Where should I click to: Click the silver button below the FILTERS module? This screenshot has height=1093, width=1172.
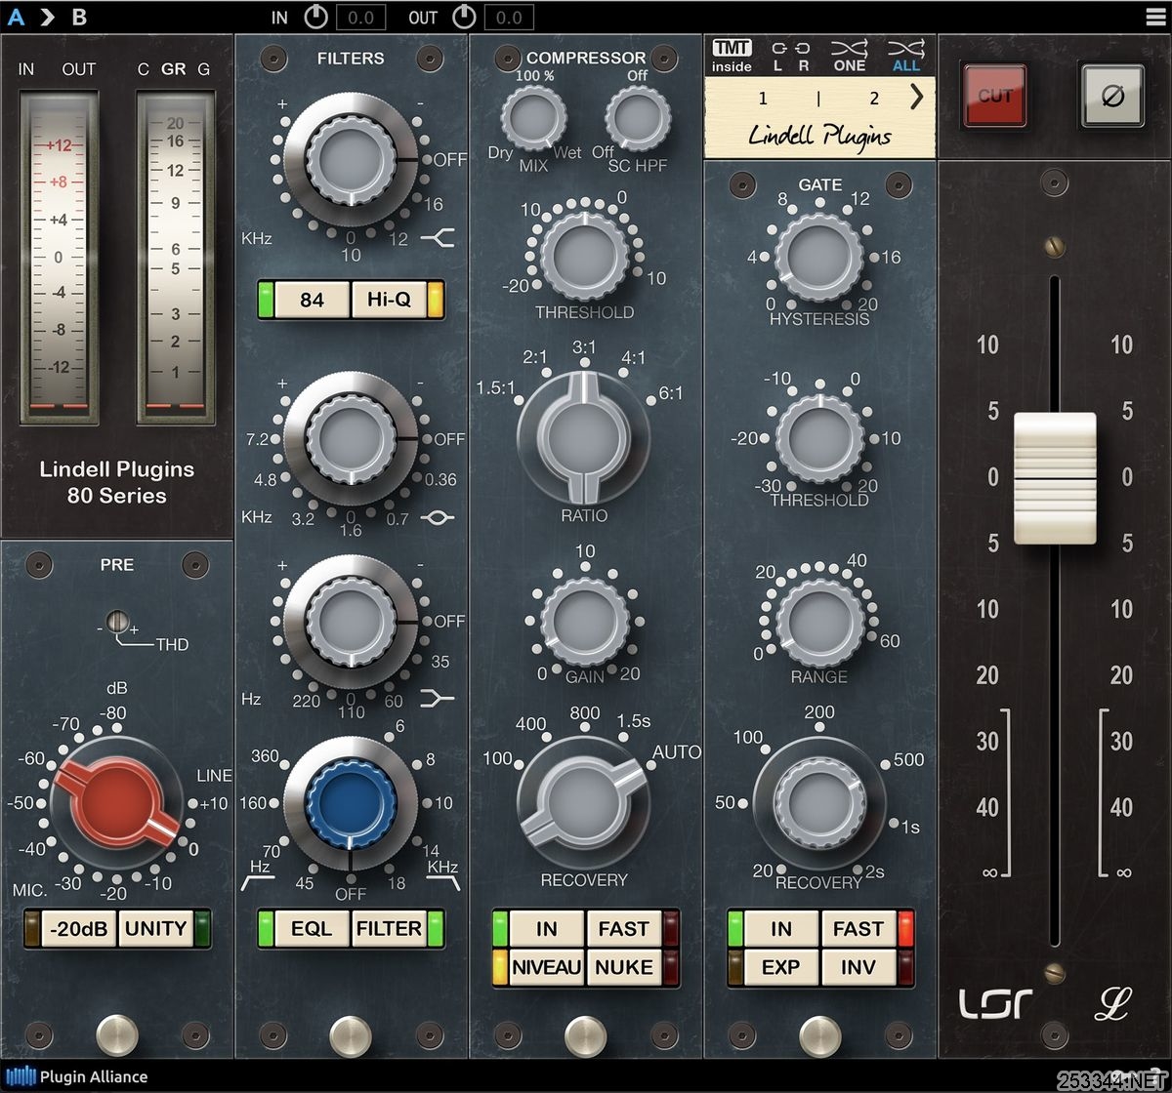click(x=350, y=1035)
